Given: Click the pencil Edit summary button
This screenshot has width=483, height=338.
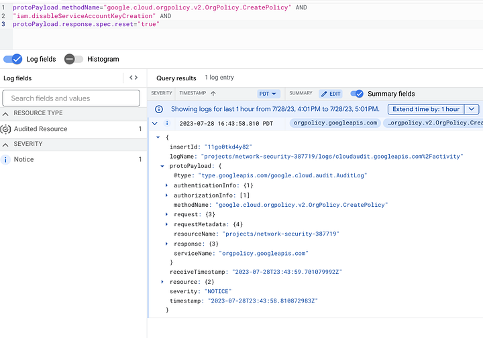Looking at the screenshot, I should [331, 94].
